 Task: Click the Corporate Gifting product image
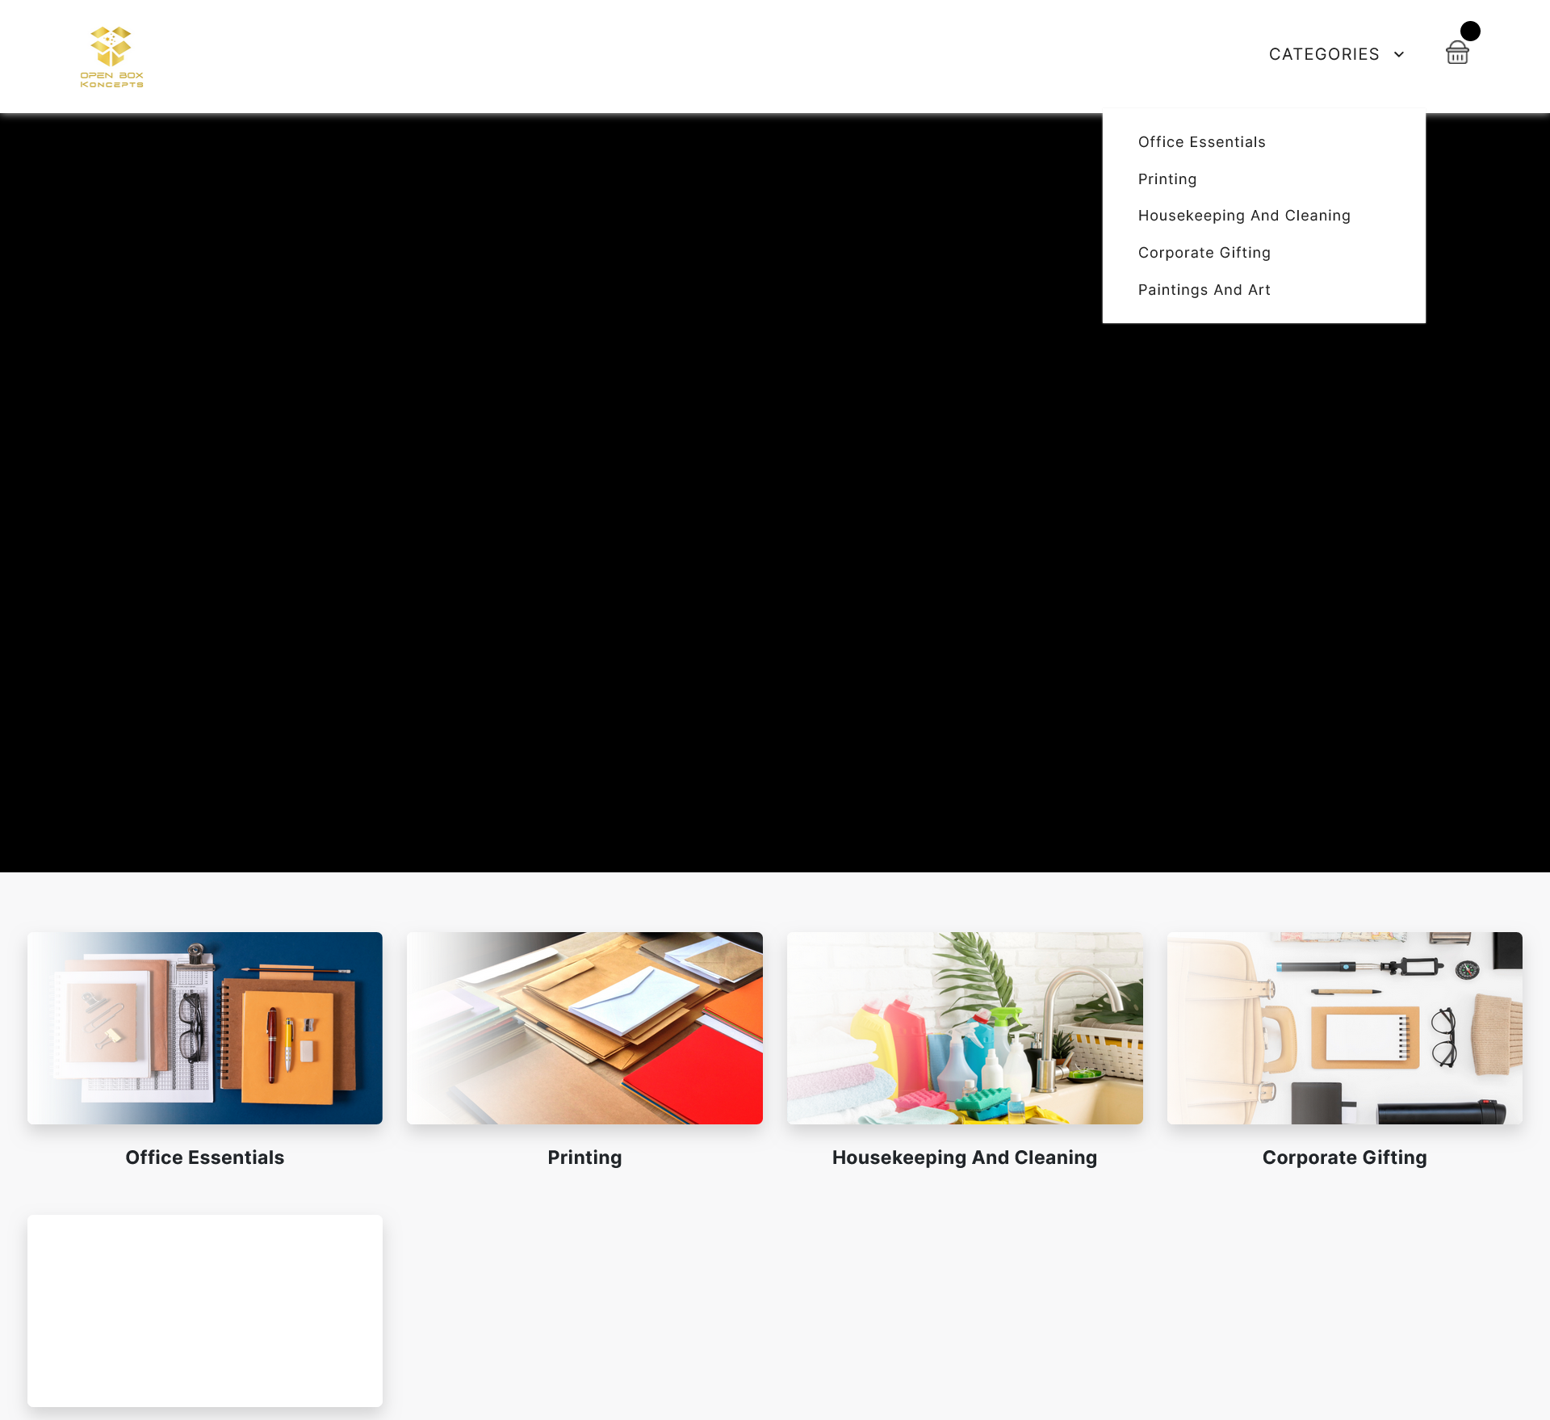point(1344,1027)
